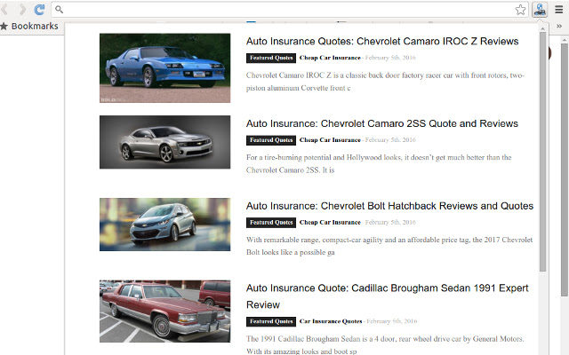Open the car insurance extension icon
The width and height of the screenshot is (569, 355).
540,10
